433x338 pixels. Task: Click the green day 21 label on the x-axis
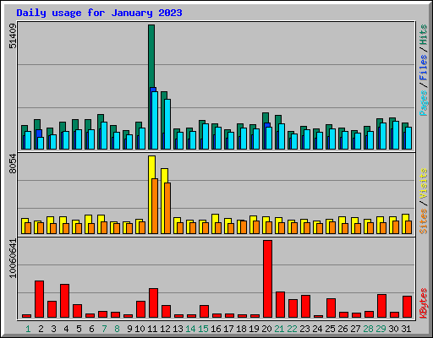[279, 329]
